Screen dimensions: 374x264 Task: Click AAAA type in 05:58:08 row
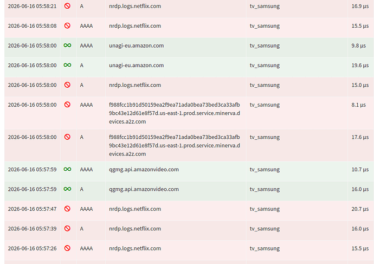point(86,26)
